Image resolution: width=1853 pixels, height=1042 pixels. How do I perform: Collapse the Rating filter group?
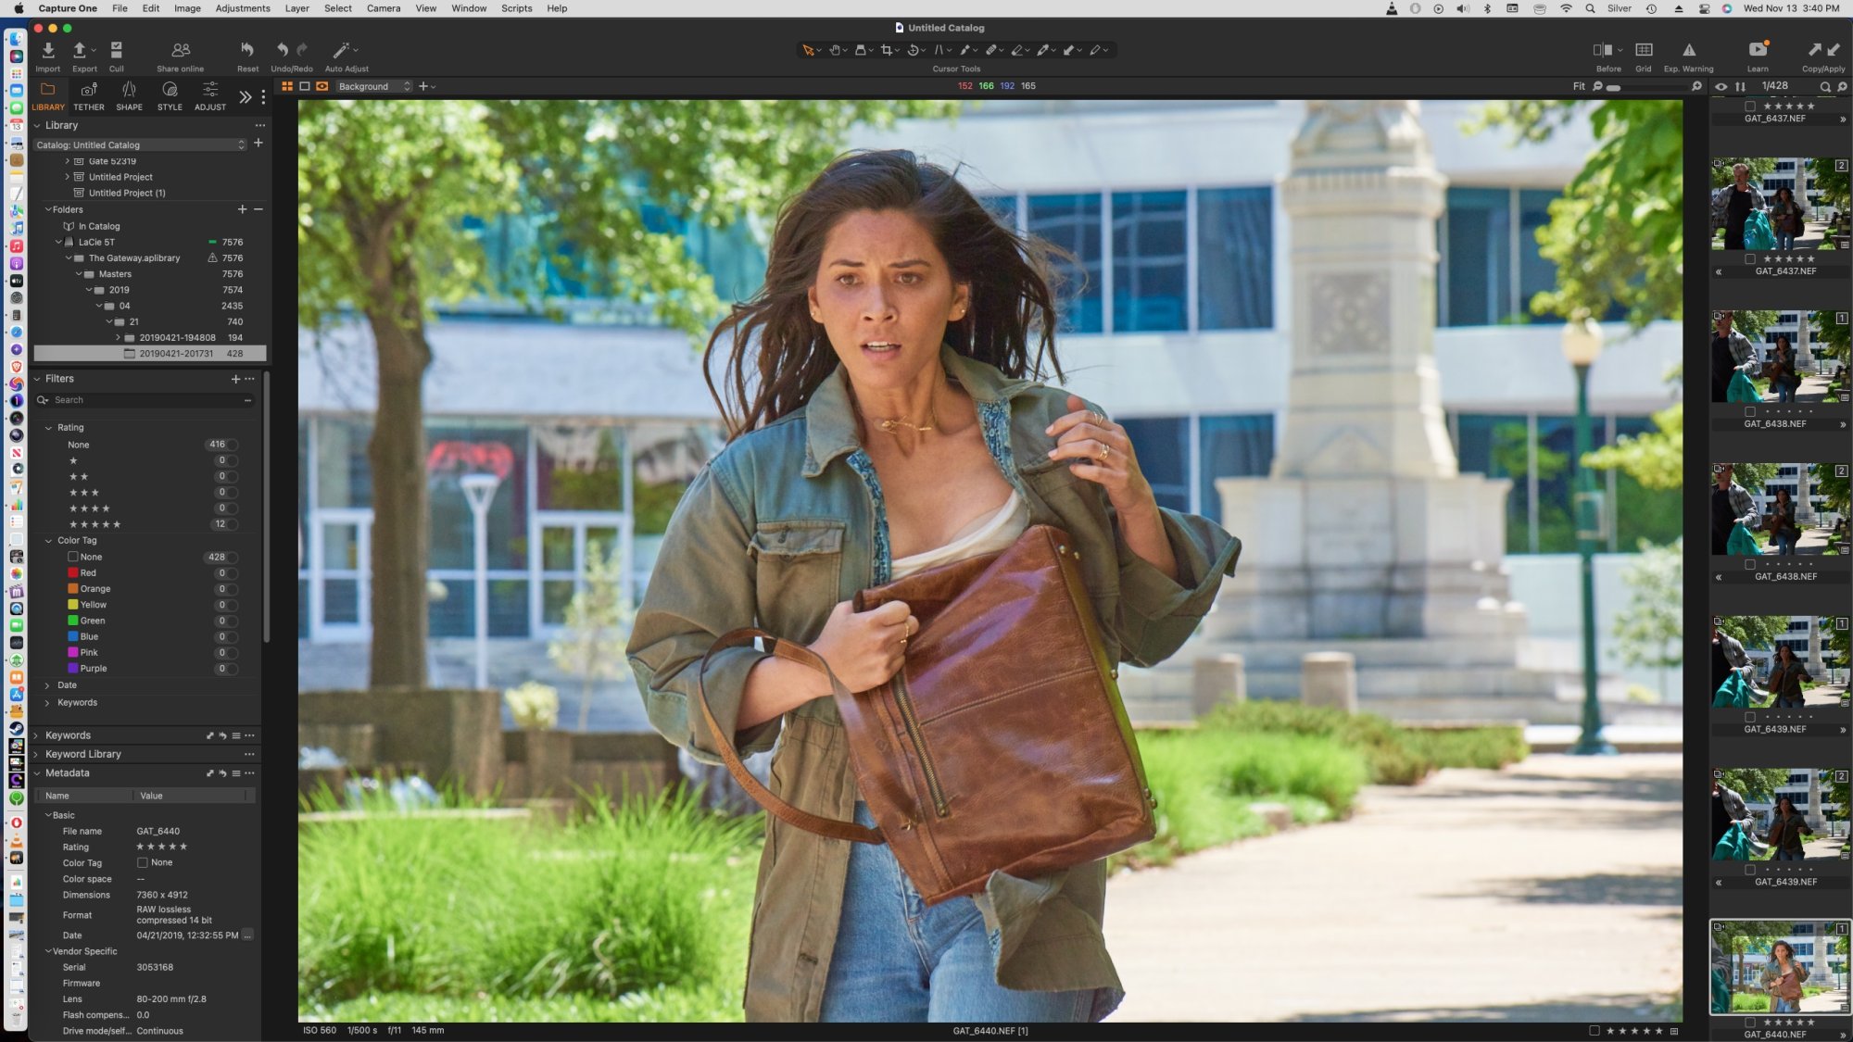click(48, 428)
